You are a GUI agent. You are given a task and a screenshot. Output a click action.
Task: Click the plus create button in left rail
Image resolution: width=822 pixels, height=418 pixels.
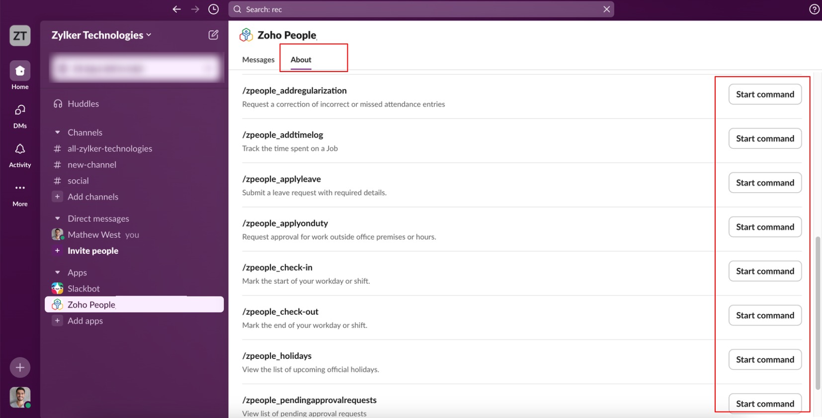[20, 368]
